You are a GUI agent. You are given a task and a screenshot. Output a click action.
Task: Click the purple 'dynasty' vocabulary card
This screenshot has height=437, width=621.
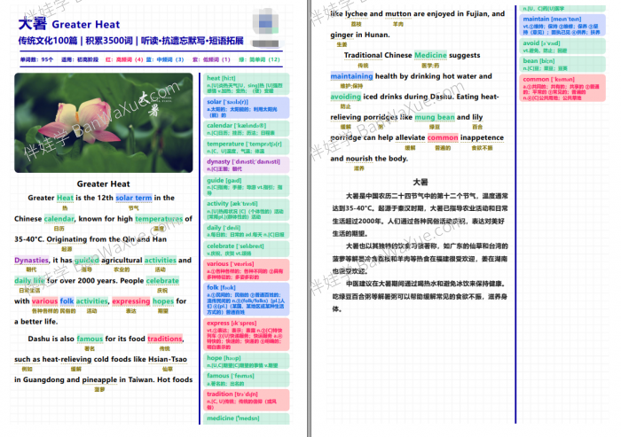click(x=246, y=165)
